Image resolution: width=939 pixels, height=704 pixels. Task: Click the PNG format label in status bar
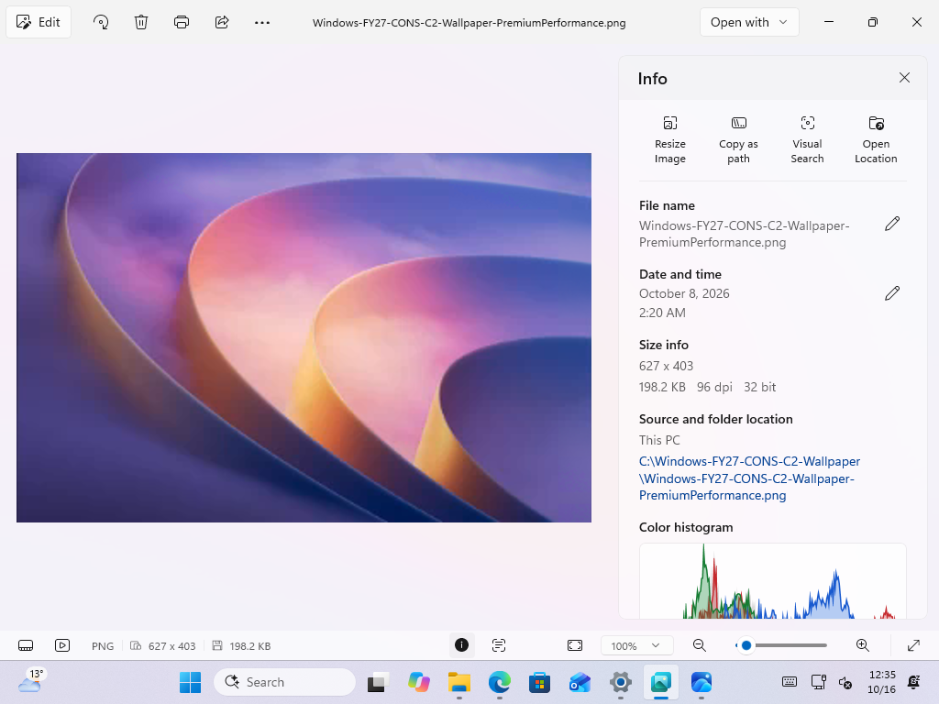point(103,646)
